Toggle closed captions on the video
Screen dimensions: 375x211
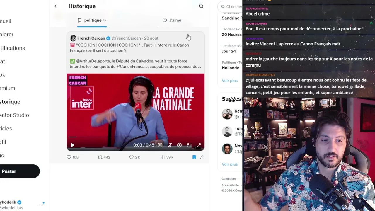tap(160, 145)
